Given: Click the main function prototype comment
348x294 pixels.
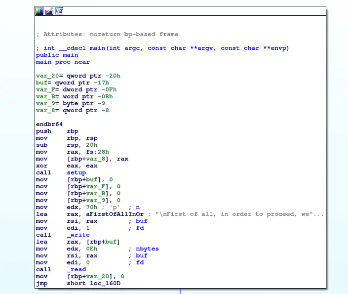Looking at the screenshot, I should point(162,48).
